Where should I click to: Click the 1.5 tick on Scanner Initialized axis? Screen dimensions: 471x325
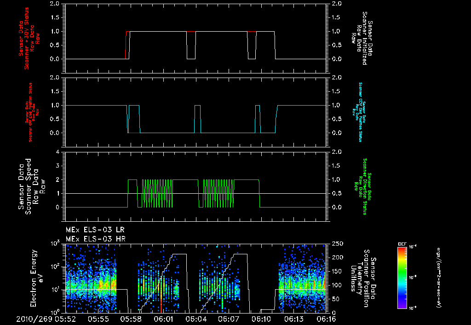coord(337,17)
